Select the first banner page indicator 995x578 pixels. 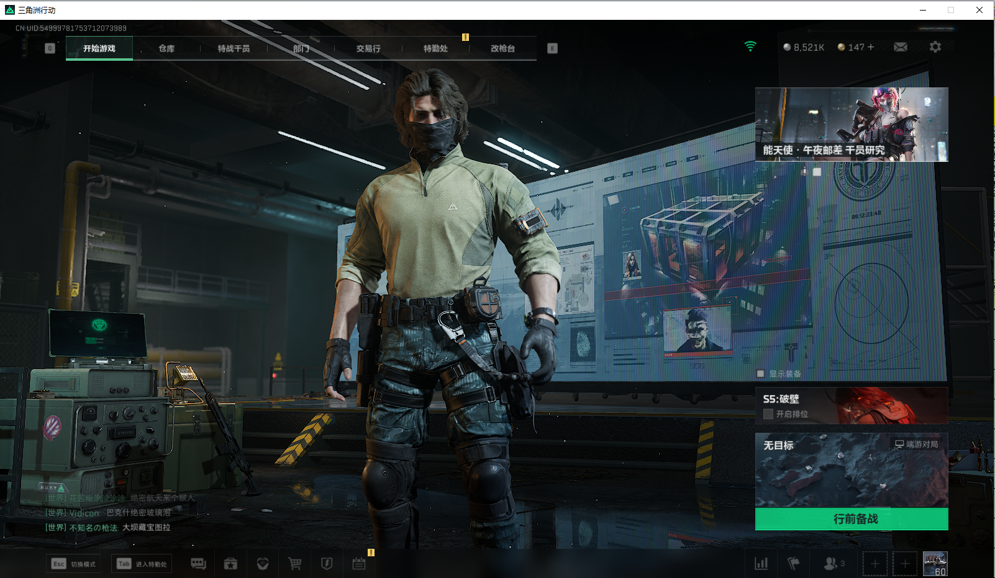804,172
